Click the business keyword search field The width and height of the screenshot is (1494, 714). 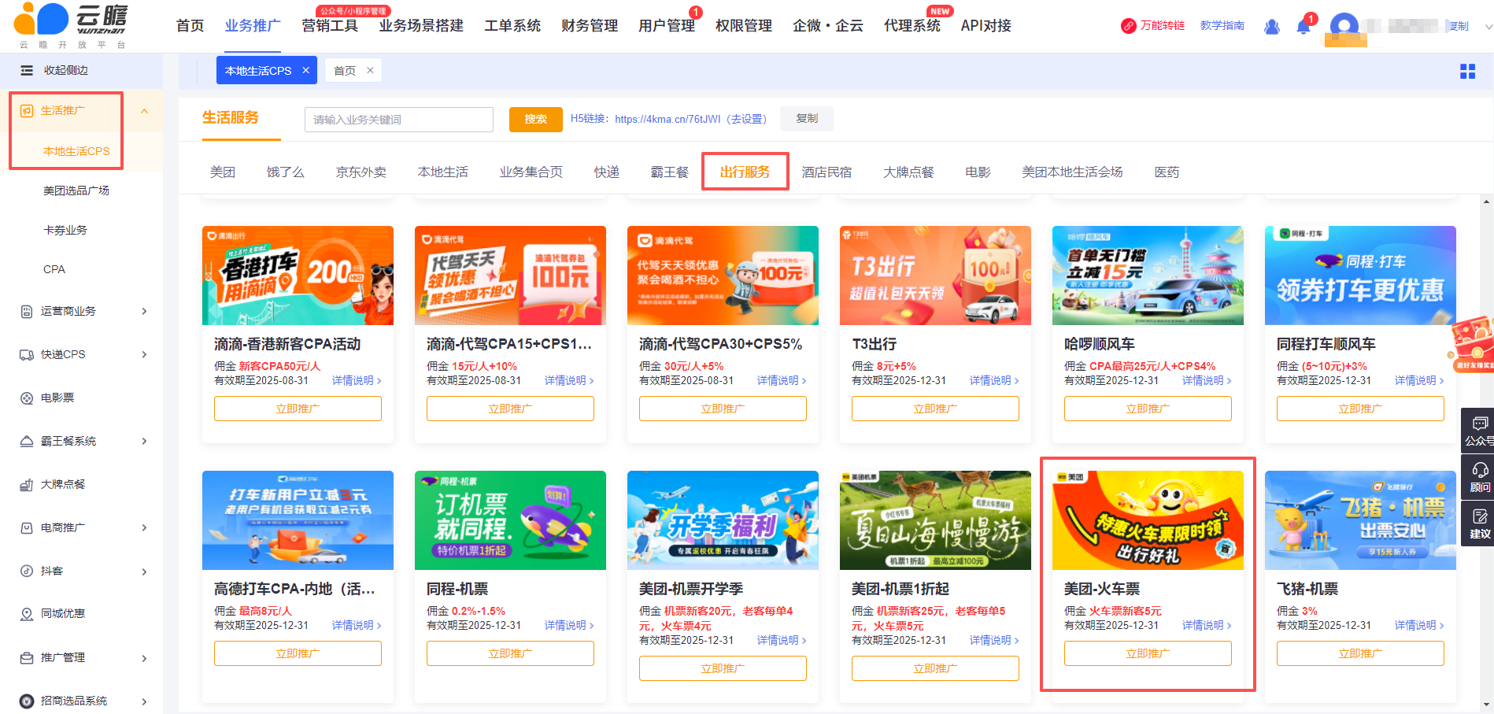click(399, 120)
